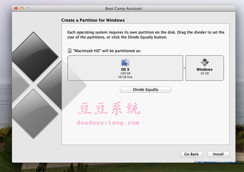Minimize the window with the yellow button
The image size is (244, 172).
coord(22,9)
